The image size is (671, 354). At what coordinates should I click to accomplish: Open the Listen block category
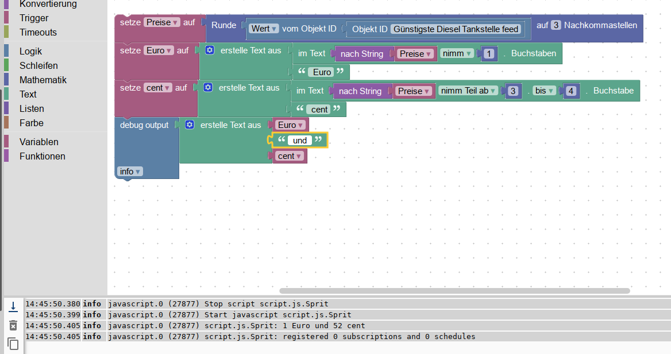(32, 108)
